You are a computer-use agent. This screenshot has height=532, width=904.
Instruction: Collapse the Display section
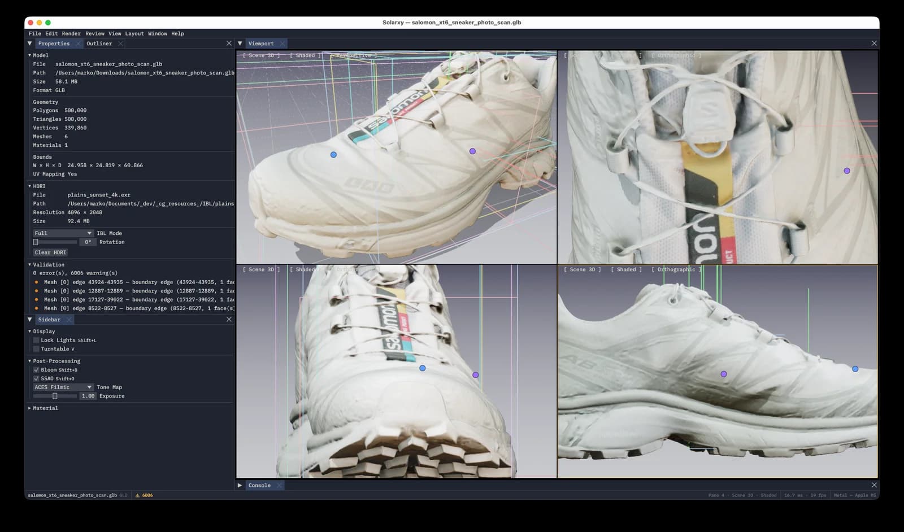[x=29, y=332]
